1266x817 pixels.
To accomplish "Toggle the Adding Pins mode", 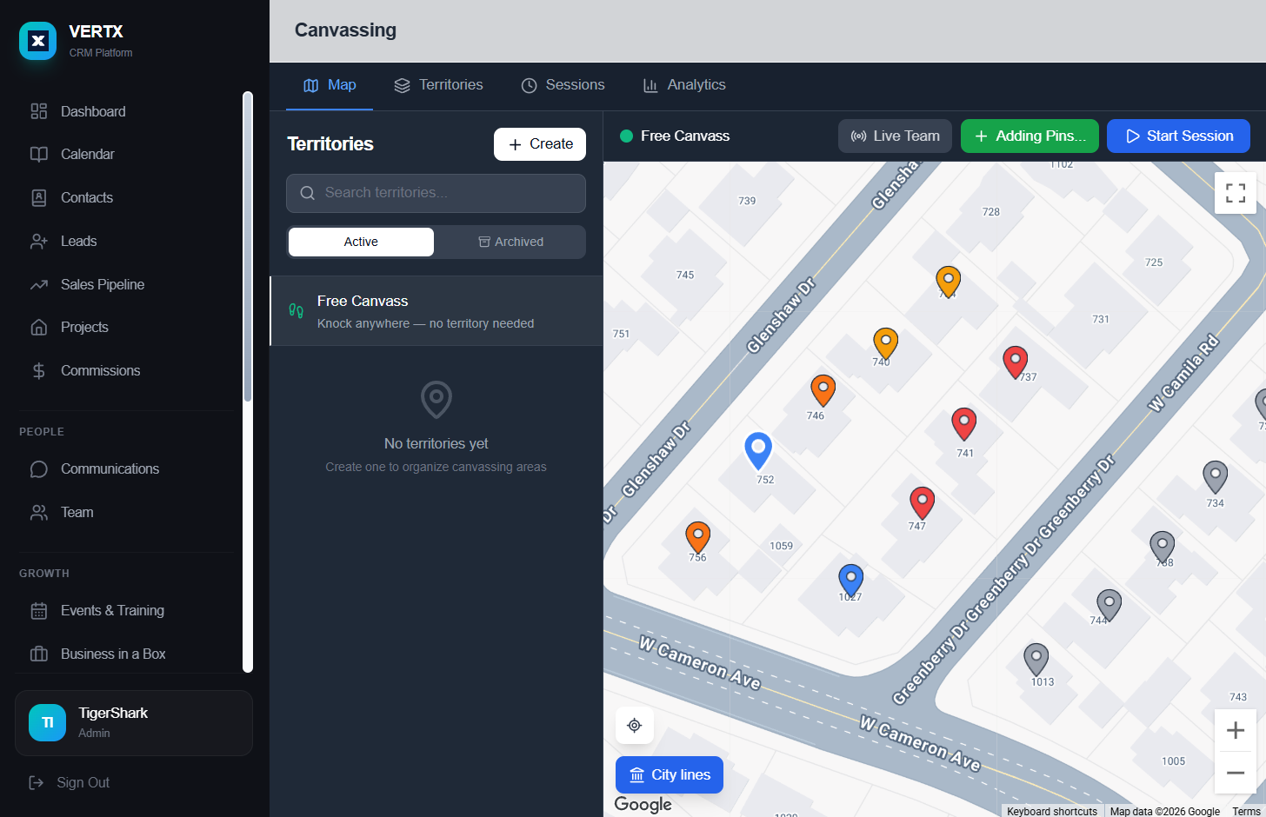I will [1029, 136].
